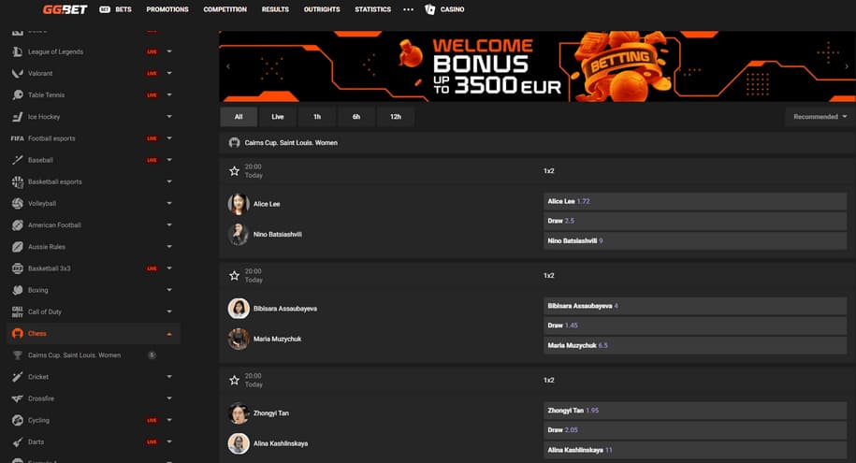Favorite the Alice Lee match star
856x463 pixels.
tap(234, 171)
